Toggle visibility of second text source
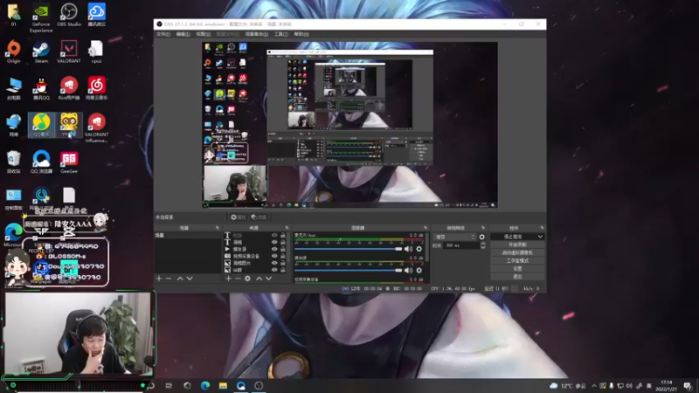 click(x=274, y=242)
